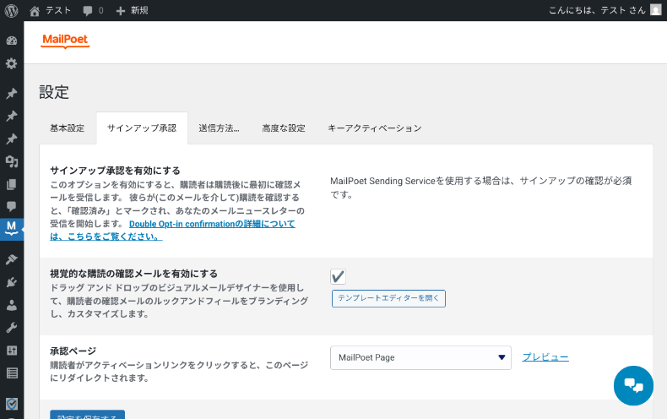Open Comments icon in sidebar

[x=12, y=206]
